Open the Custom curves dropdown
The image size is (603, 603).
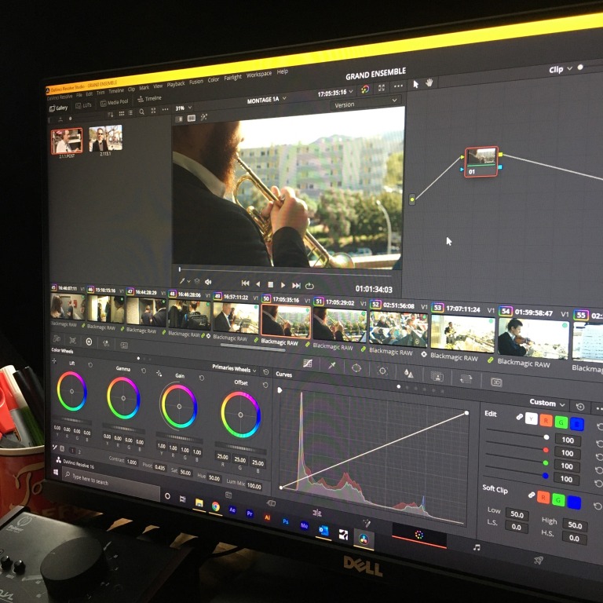pyautogui.click(x=546, y=403)
